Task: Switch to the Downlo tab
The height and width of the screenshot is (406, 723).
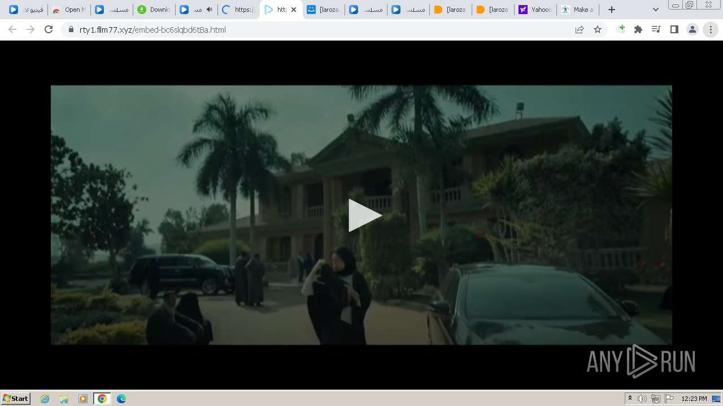Action: 154,10
